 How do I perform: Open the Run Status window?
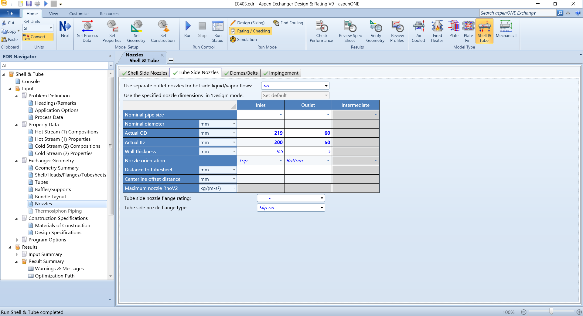pos(218,31)
